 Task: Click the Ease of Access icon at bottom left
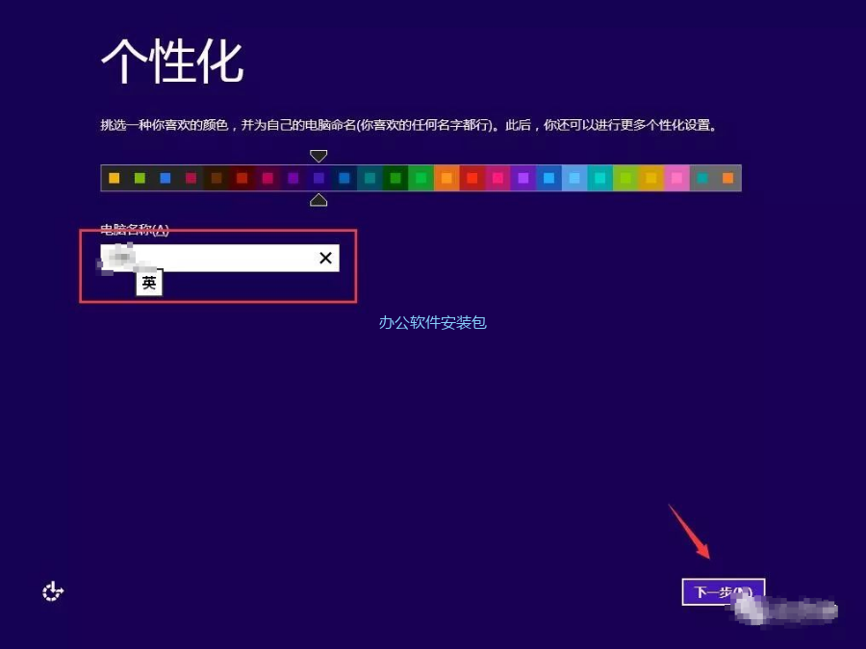[x=52, y=590]
